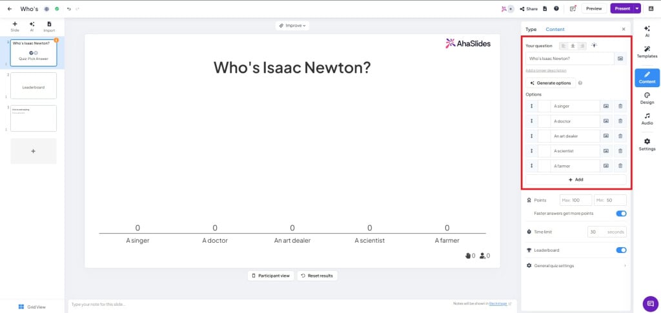The image size is (661, 313).
Task: Click the Generate options button
Action: (550, 83)
